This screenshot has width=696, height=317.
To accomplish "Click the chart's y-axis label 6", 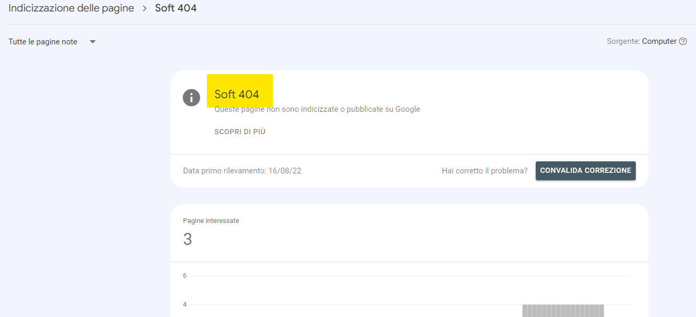I will point(184,276).
